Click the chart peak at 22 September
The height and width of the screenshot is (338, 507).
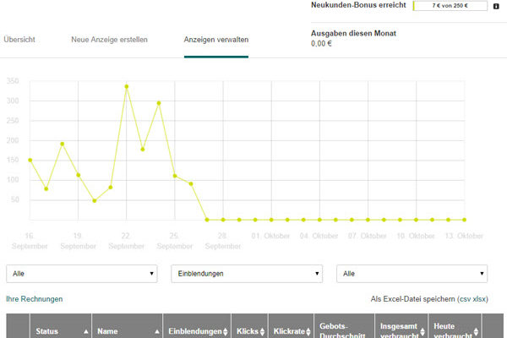pyautogui.click(x=127, y=86)
